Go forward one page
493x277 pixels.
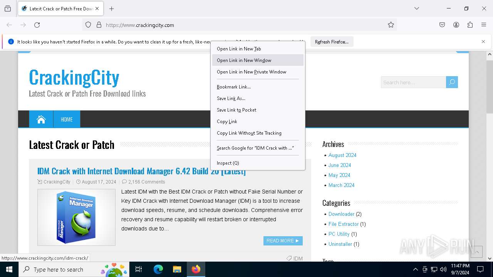(23, 25)
